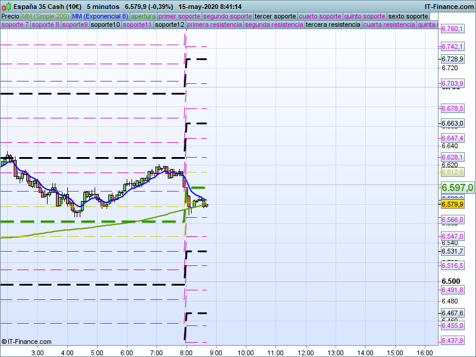Click the cuarta resistencia label
Image resolution: width=476 pixels, height=357 pixels.
click(x=389, y=25)
